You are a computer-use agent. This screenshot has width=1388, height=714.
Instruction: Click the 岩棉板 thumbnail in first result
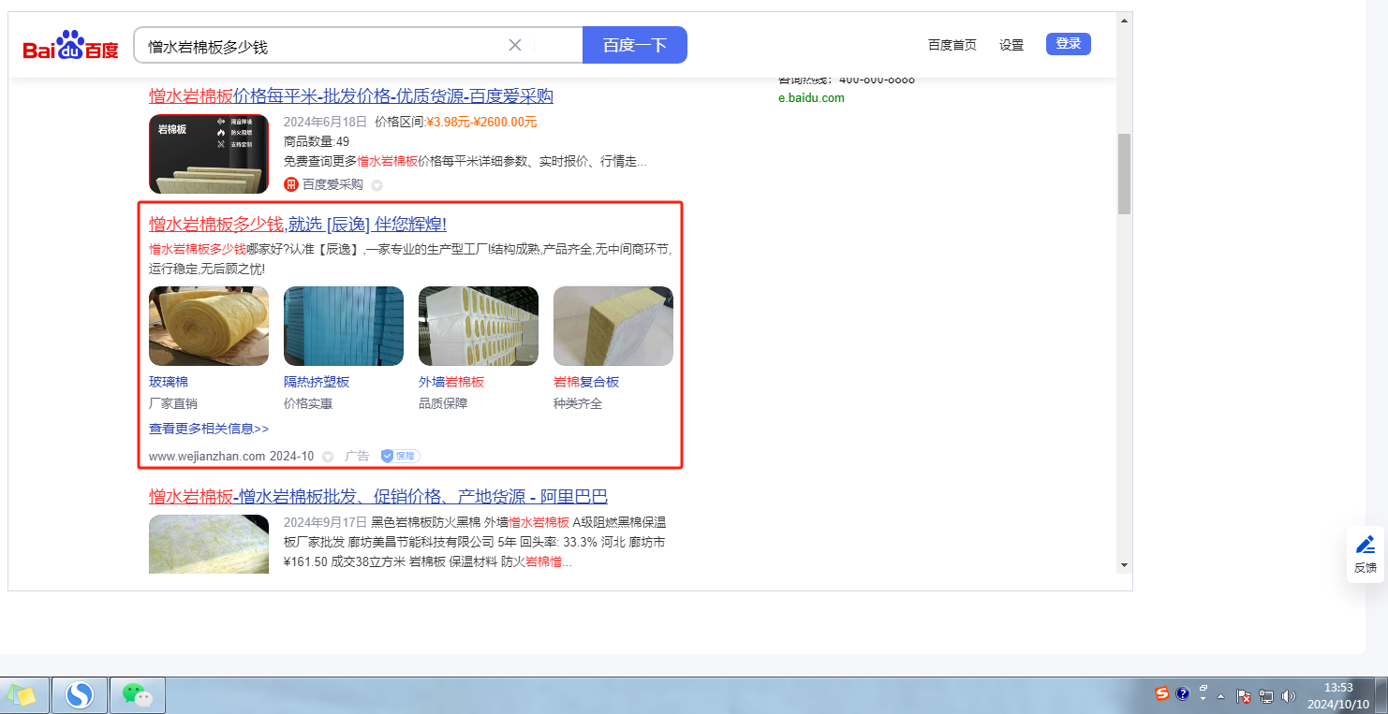[209, 153]
